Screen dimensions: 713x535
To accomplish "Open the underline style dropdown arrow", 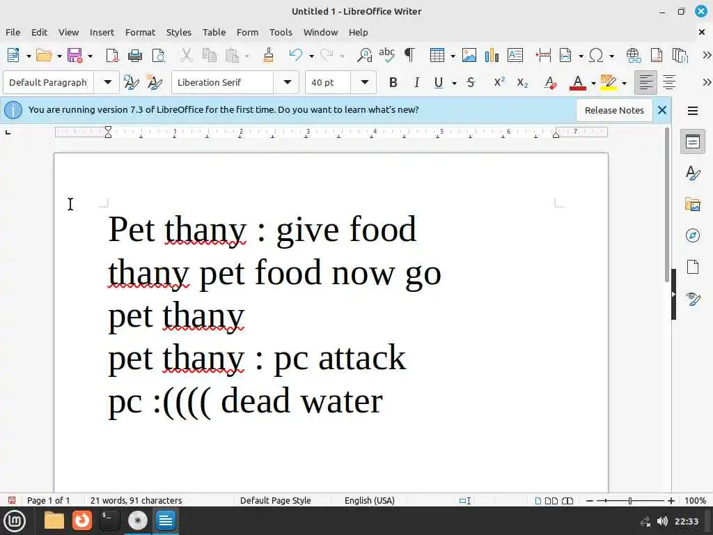I will coord(454,83).
